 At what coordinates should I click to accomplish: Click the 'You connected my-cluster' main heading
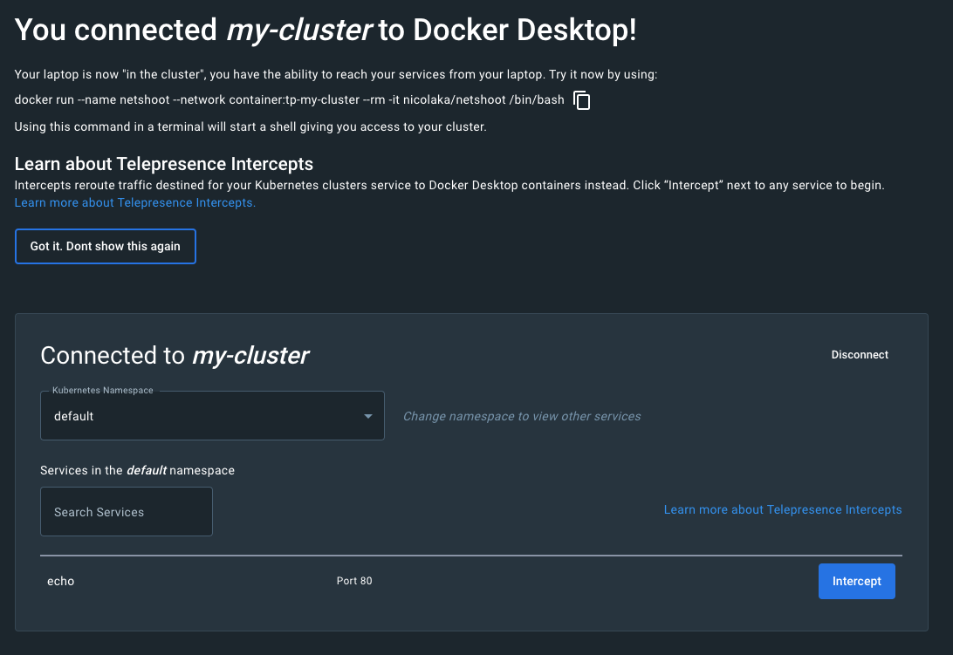326,31
